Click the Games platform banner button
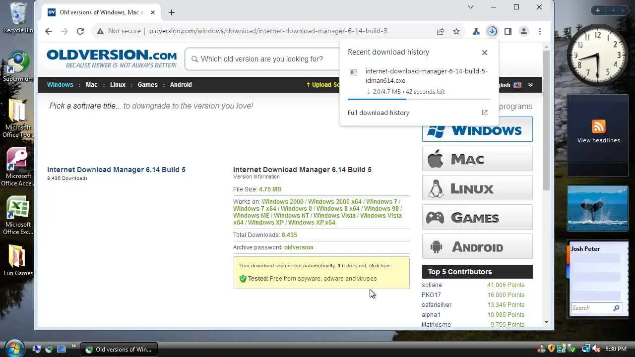This screenshot has width=635, height=357. [x=477, y=217]
